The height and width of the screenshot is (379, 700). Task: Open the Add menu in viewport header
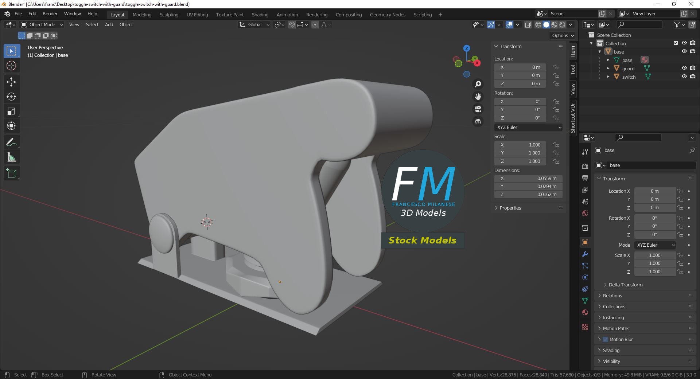[x=109, y=25]
